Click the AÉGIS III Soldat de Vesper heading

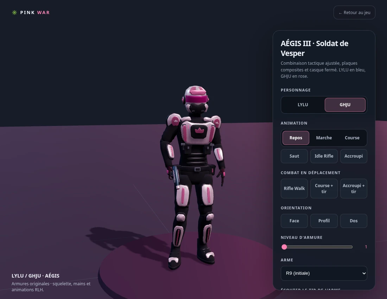pos(315,48)
